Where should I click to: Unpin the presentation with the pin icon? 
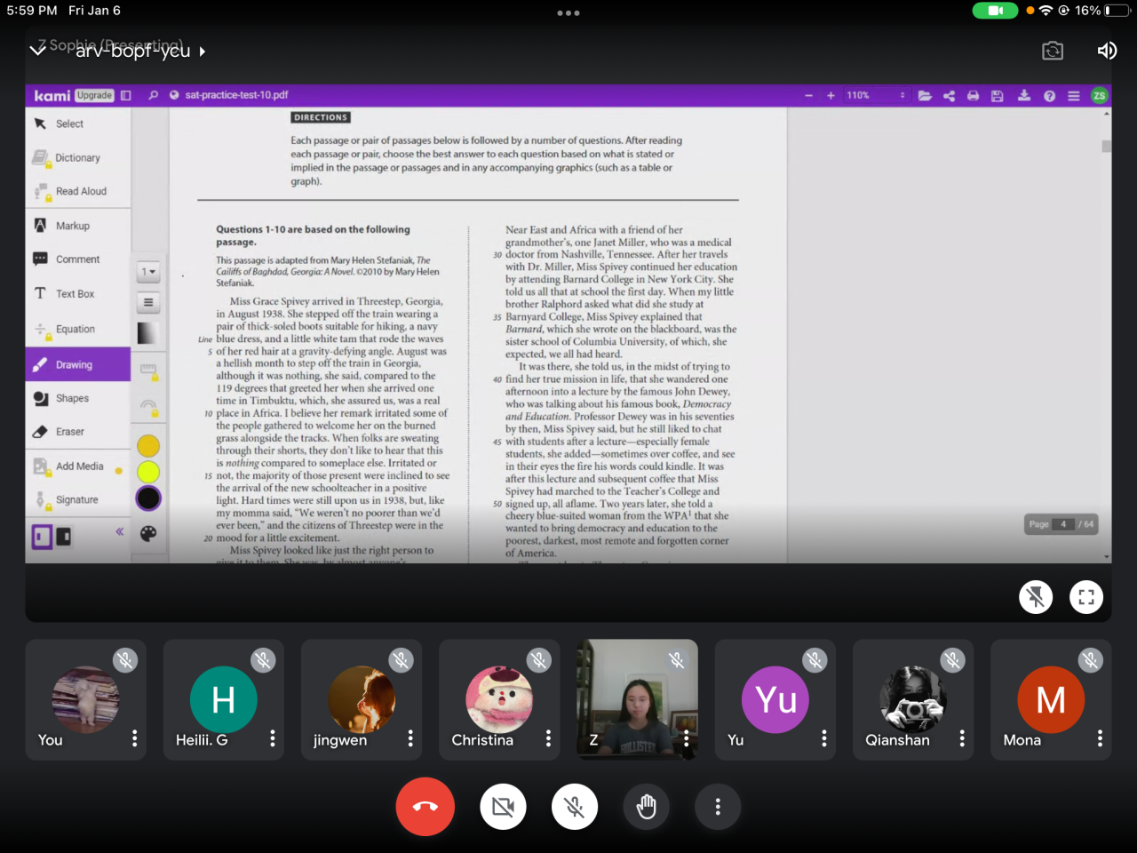[1036, 597]
